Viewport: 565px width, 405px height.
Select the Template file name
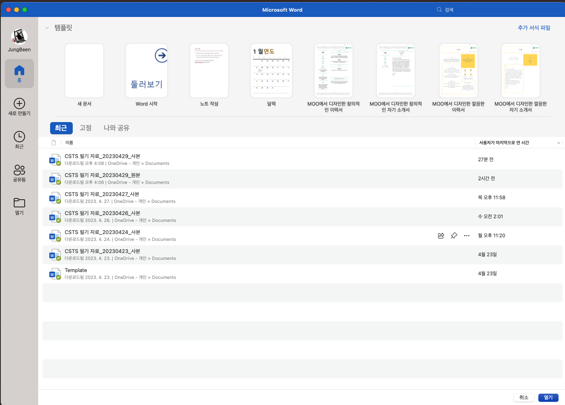point(76,270)
